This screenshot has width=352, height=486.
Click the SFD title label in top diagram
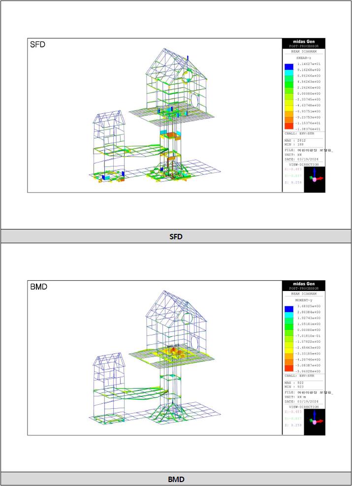[x=38, y=44]
